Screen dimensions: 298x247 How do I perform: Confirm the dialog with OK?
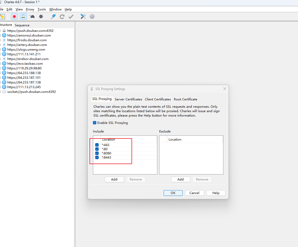(x=173, y=193)
